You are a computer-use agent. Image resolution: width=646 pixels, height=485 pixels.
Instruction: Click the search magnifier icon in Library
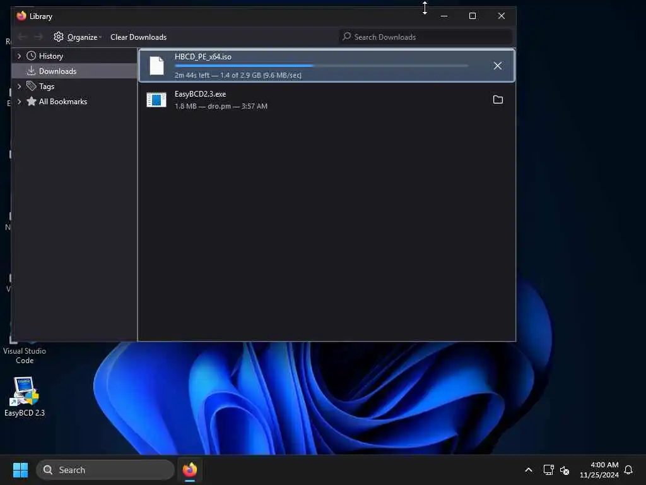[347, 37]
